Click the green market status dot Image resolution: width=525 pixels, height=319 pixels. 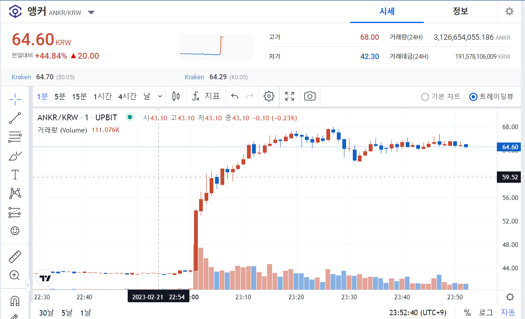pos(130,117)
